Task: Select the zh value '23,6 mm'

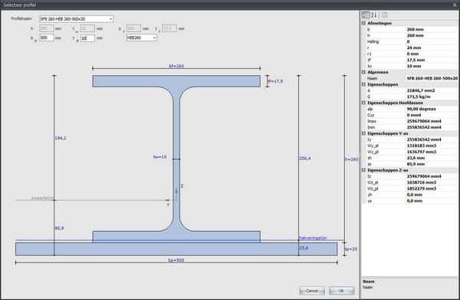Action: pyautogui.click(x=416, y=158)
